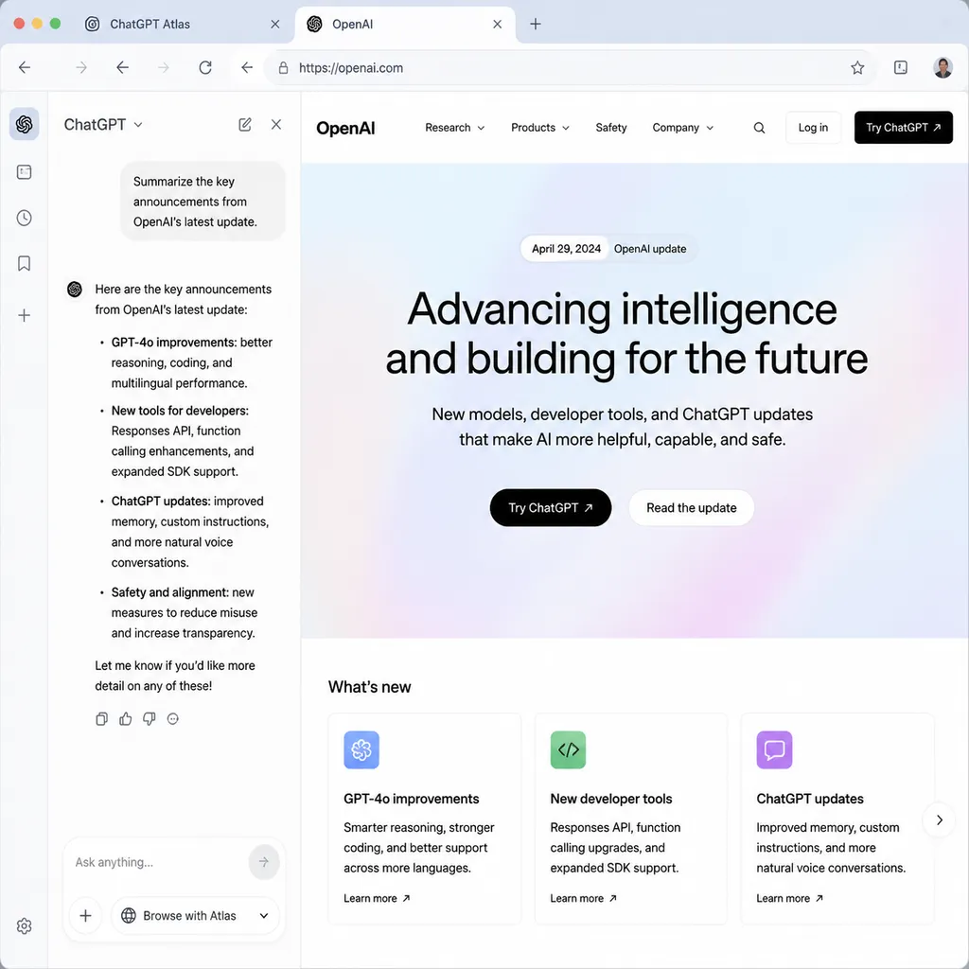This screenshot has height=969, width=969.
Task: Click the lock icon in address bar
Action: 283,68
